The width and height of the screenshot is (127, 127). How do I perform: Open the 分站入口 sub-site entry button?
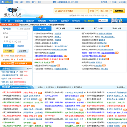point(7,2)
